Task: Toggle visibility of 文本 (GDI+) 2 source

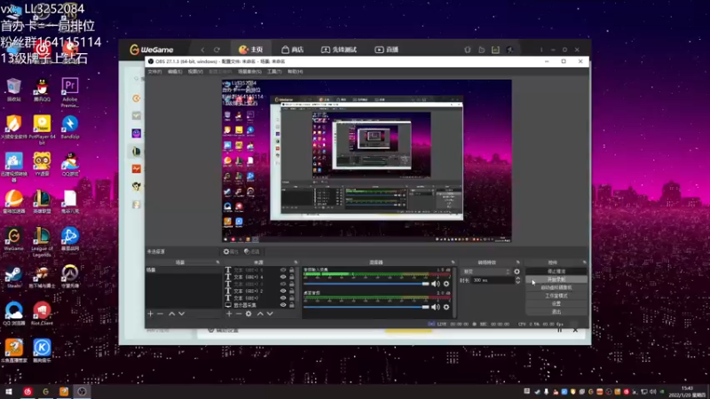Action: (x=283, y=291)
